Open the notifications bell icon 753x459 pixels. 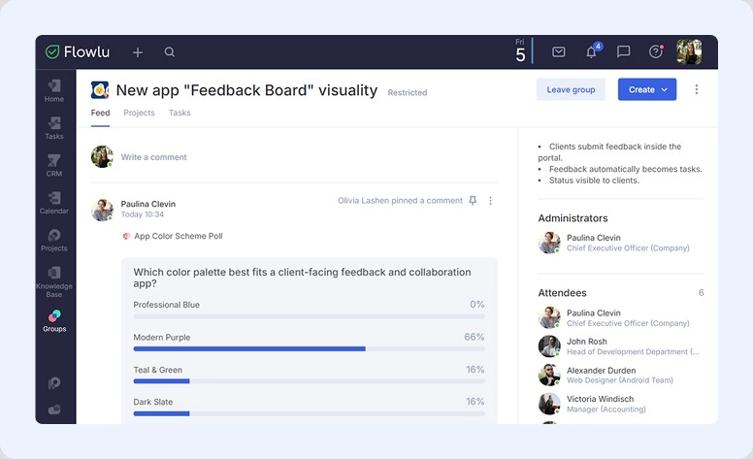click(x=592, y=51)
